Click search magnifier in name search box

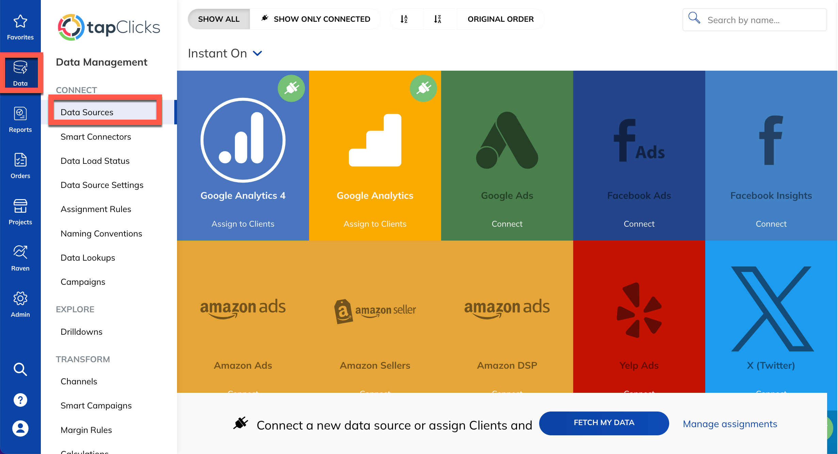[x=694, y=18]
